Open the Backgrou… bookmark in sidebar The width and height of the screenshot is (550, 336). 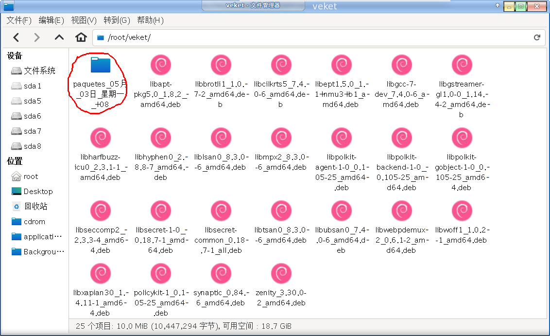coord(37,252)
